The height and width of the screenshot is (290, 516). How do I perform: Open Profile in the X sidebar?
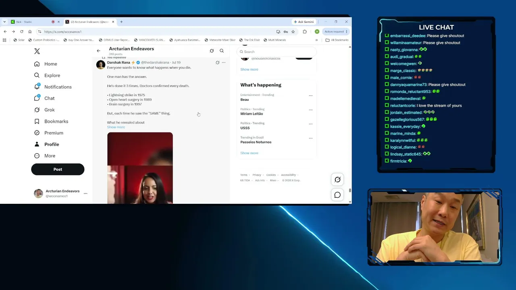[47, 144]
